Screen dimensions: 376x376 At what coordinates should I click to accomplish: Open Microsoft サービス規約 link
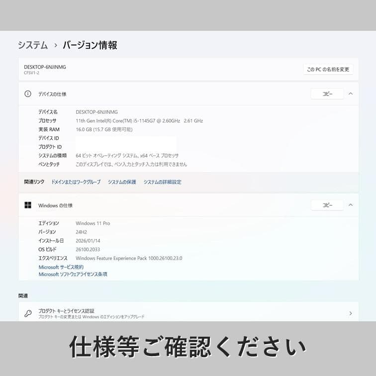coord(61,267)
